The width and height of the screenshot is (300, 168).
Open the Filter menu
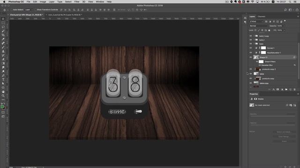tap(77, 2)
